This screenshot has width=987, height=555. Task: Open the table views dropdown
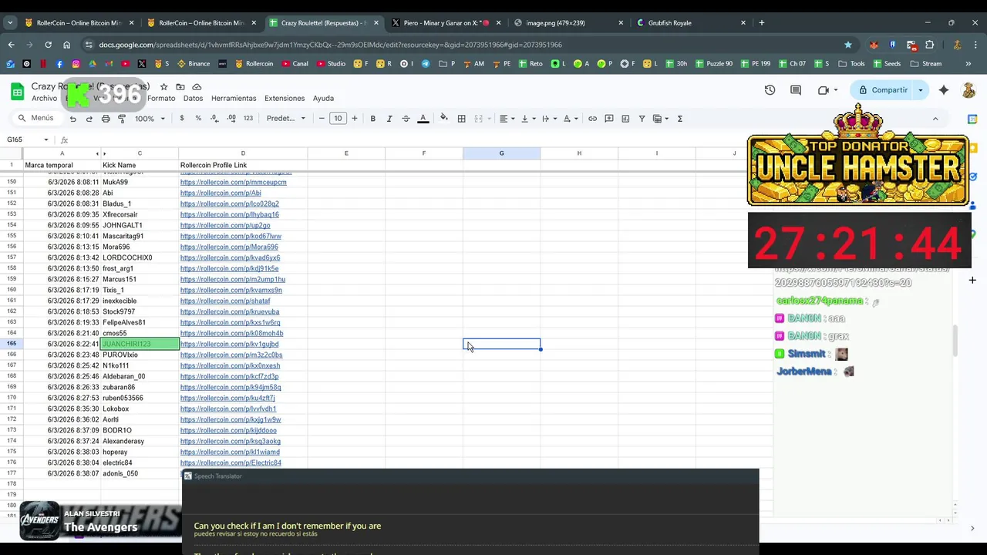661,119
